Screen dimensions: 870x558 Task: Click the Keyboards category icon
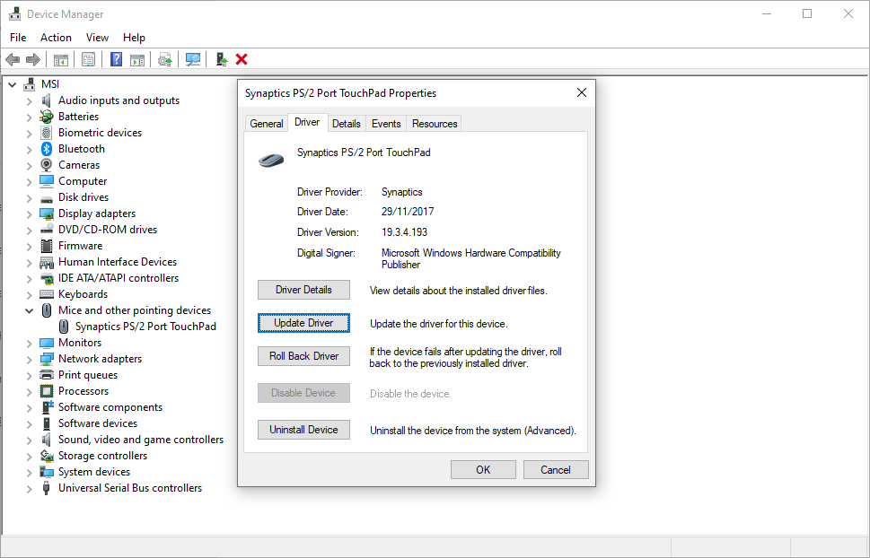pyautogui.click(x=46, y=294)
